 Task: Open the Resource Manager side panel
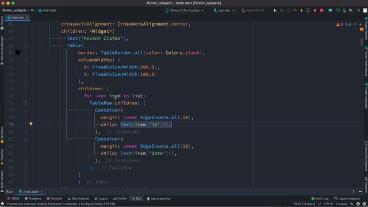pos(2,50)
